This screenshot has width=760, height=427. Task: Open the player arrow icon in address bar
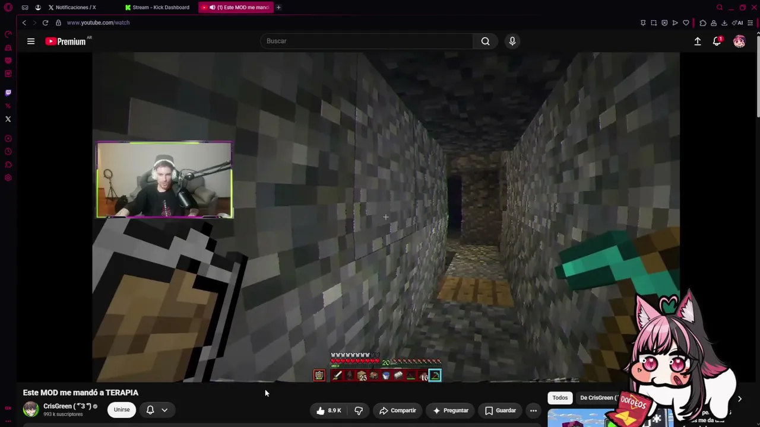tap(675, 23)
